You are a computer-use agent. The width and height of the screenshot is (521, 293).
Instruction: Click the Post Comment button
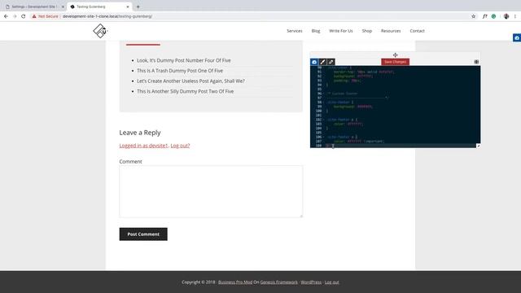click(x=143, y=234)
